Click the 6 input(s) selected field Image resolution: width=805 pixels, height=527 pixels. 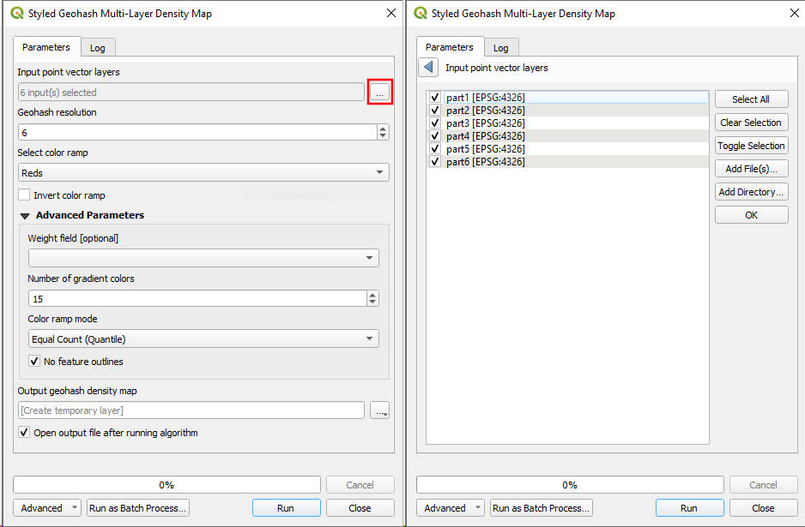tap(191, 93)
